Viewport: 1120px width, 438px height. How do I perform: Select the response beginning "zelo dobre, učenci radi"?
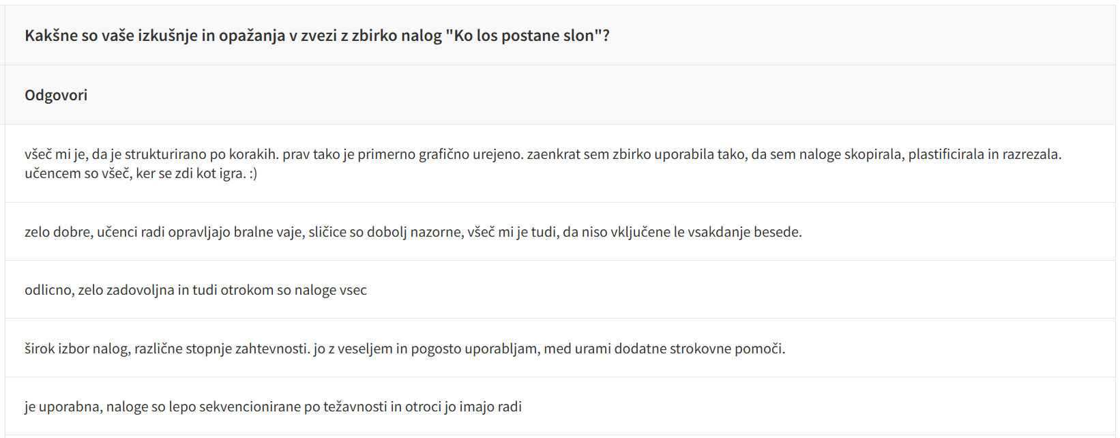413,232
